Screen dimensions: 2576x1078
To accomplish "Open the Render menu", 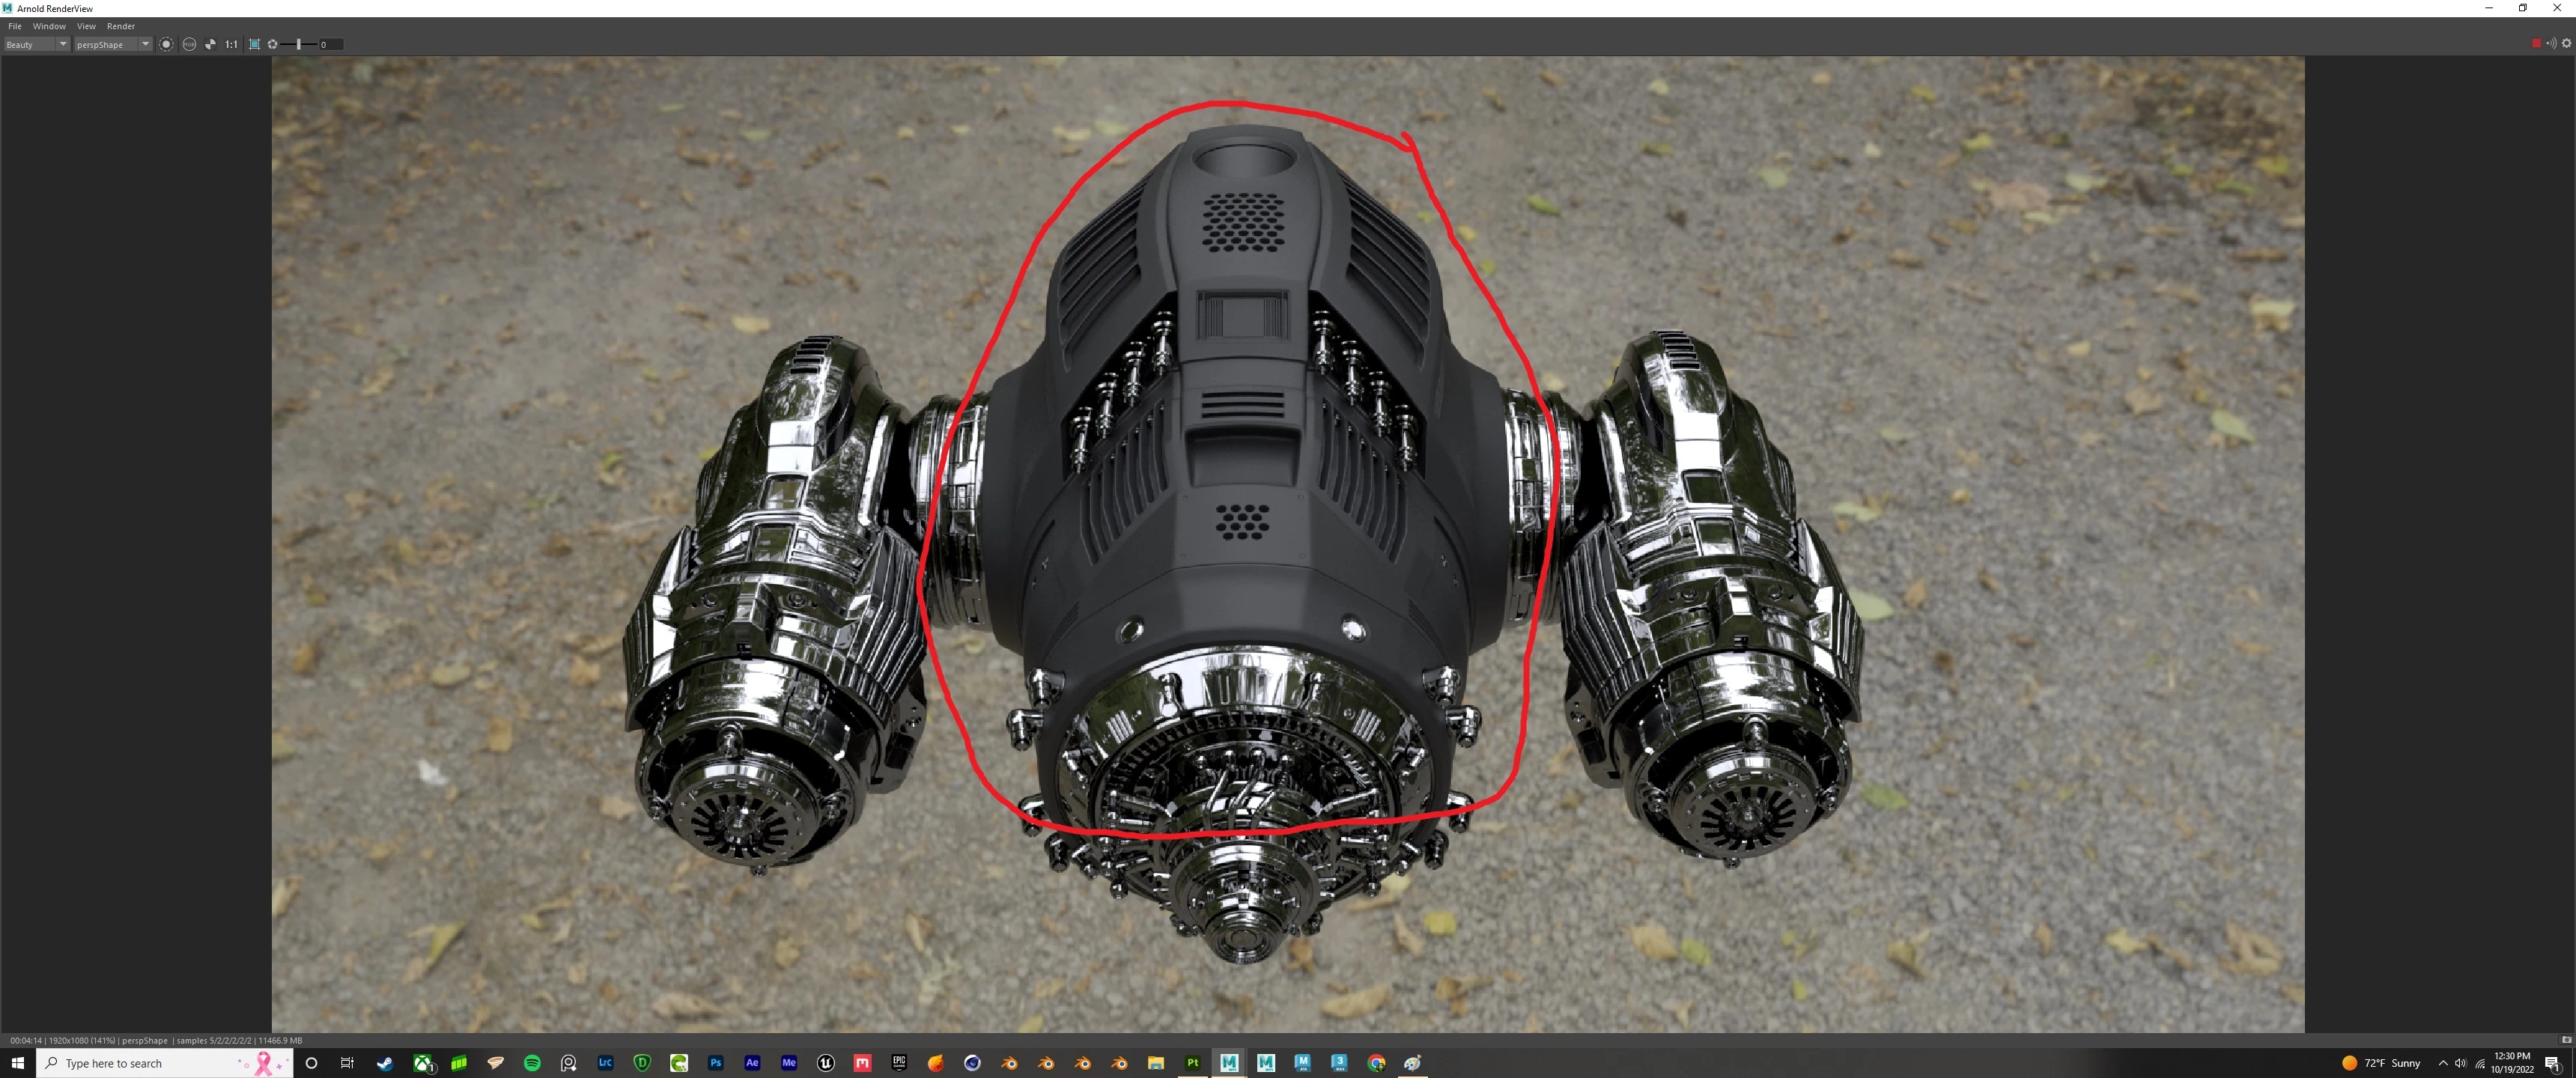I will point(120,26).
